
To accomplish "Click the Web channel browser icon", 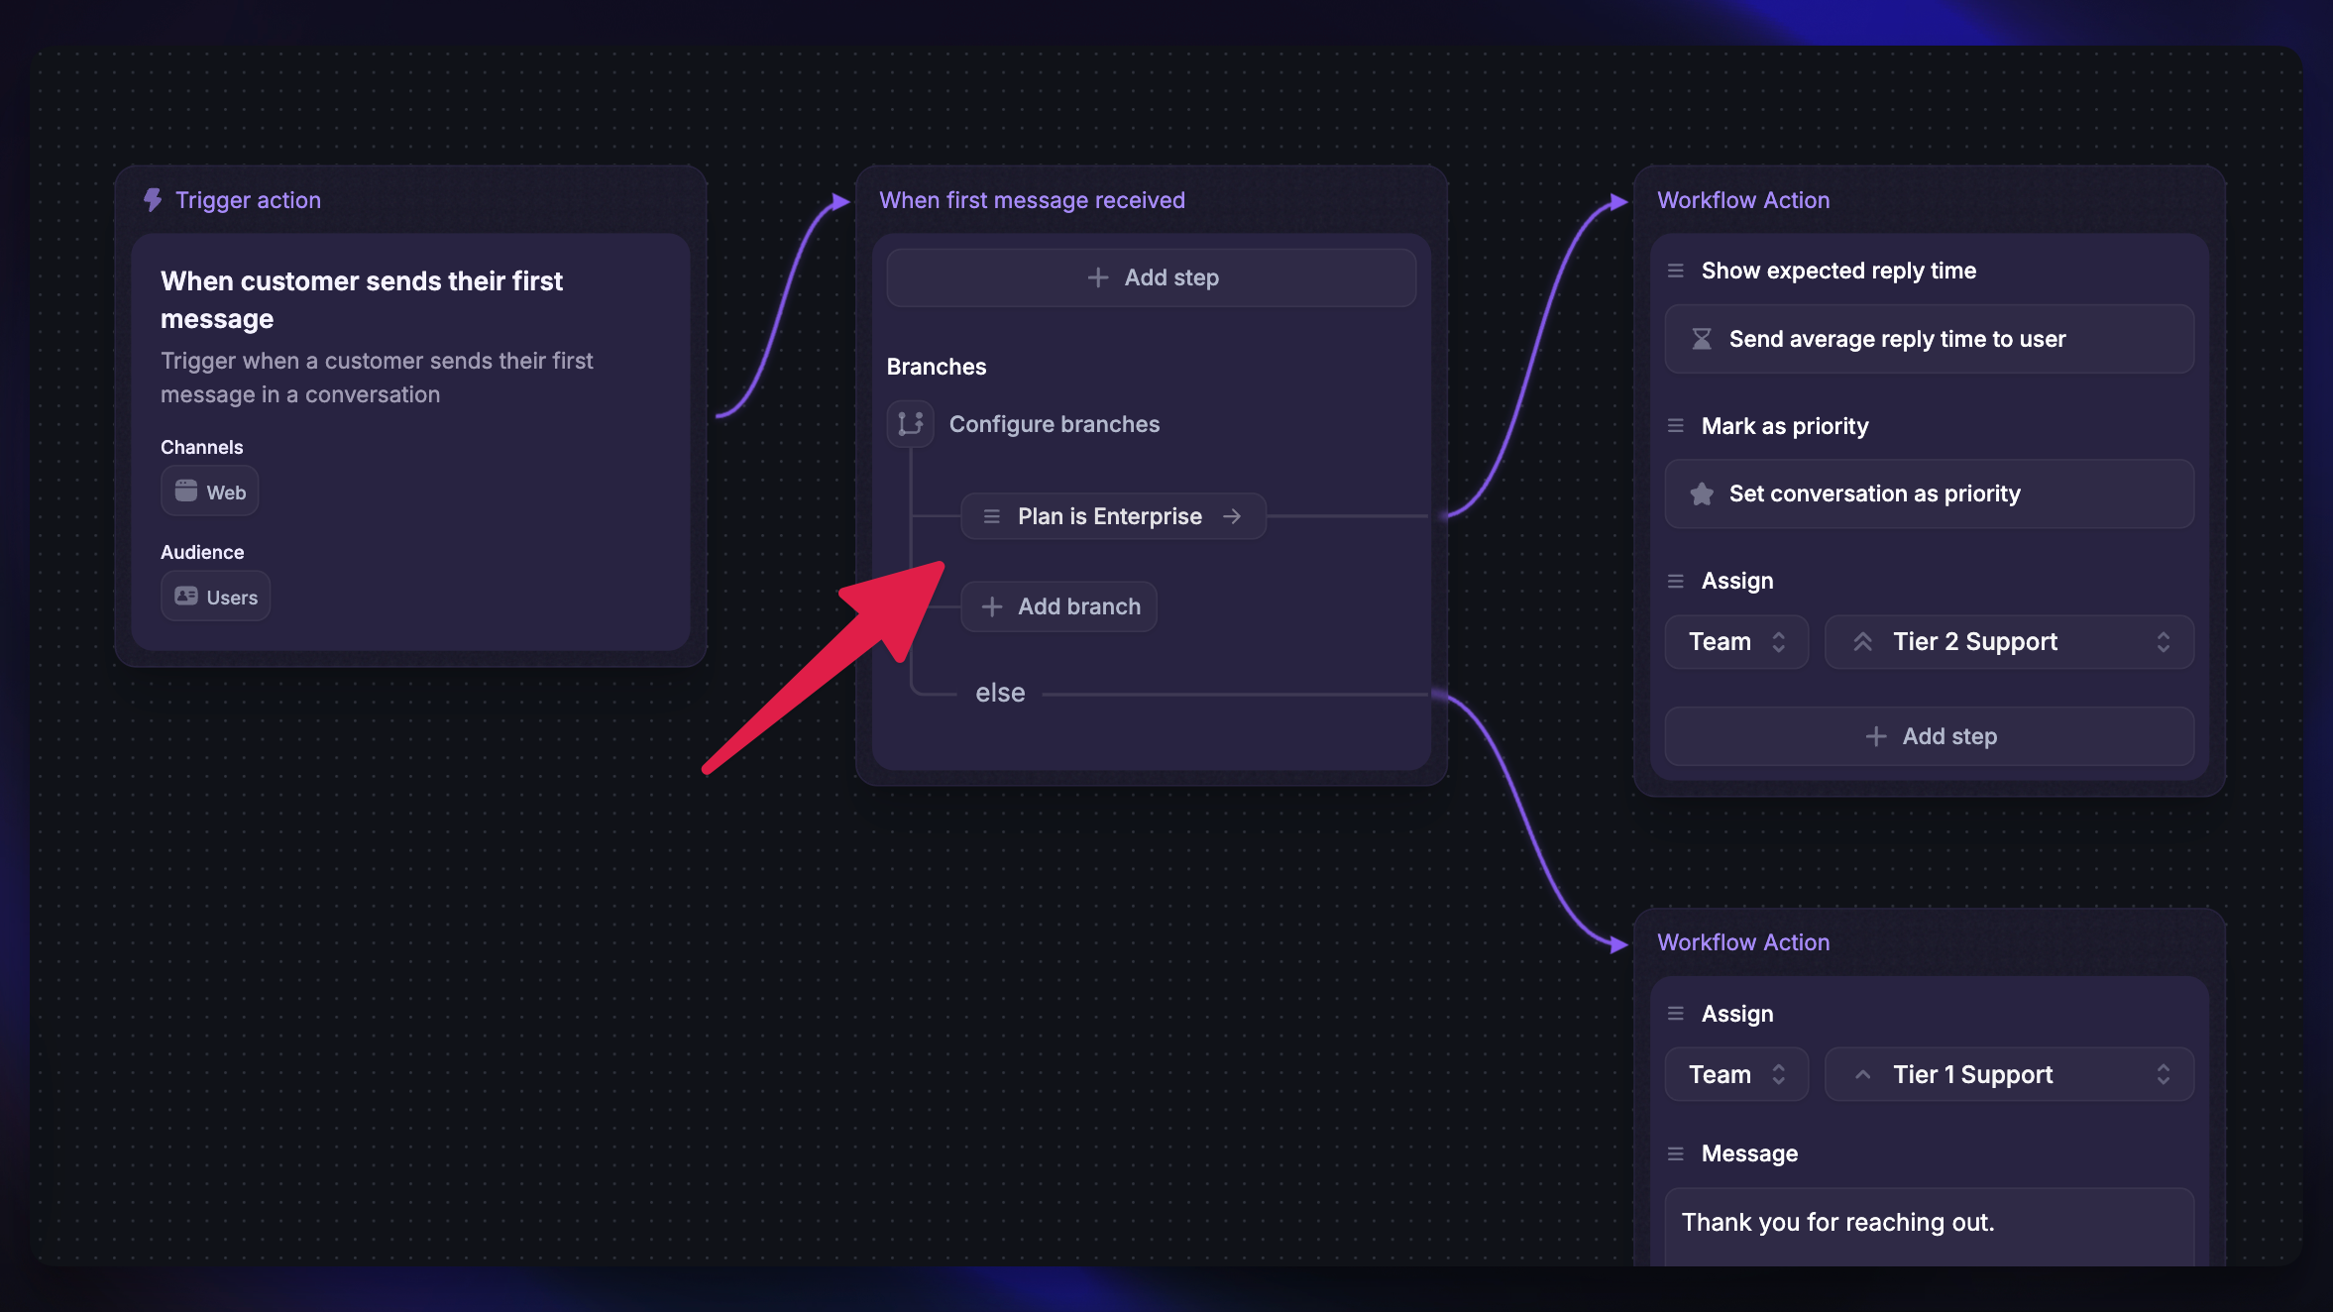I will click(186, 492).
